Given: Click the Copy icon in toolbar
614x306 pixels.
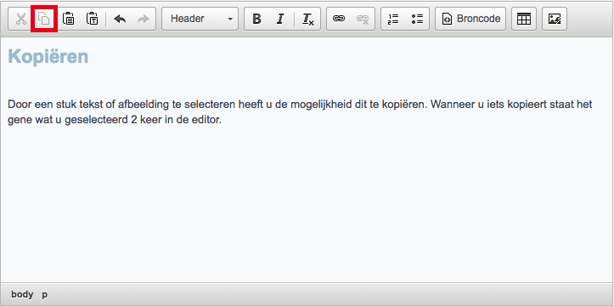Looking at the screenshot, I should [44, 19].
